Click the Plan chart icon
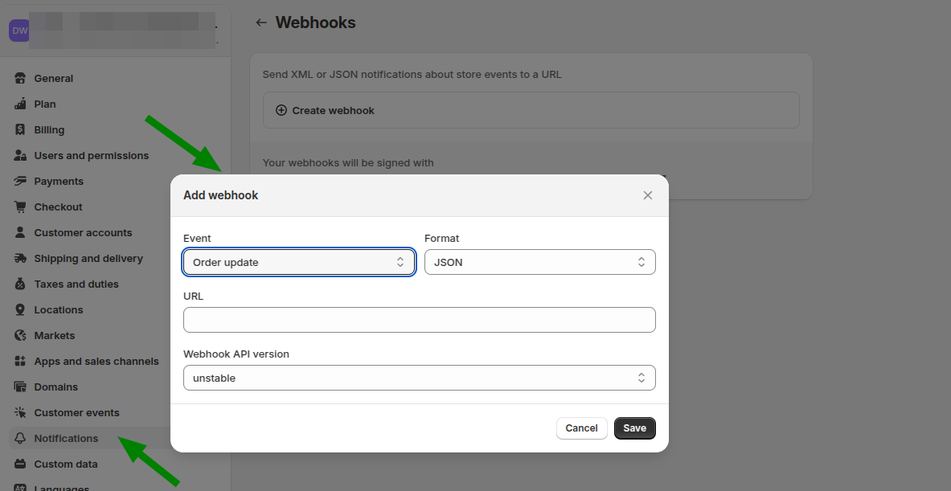 pos(20,104)
